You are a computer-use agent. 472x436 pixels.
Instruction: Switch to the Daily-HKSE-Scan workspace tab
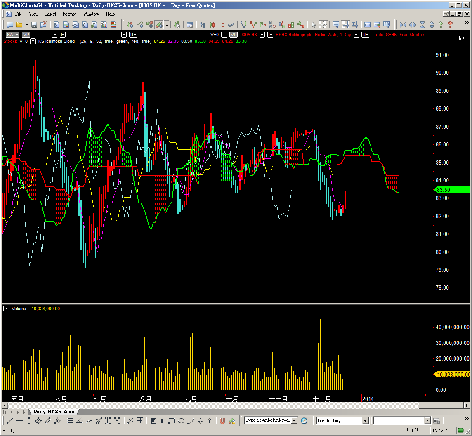[x=54, y=412]
